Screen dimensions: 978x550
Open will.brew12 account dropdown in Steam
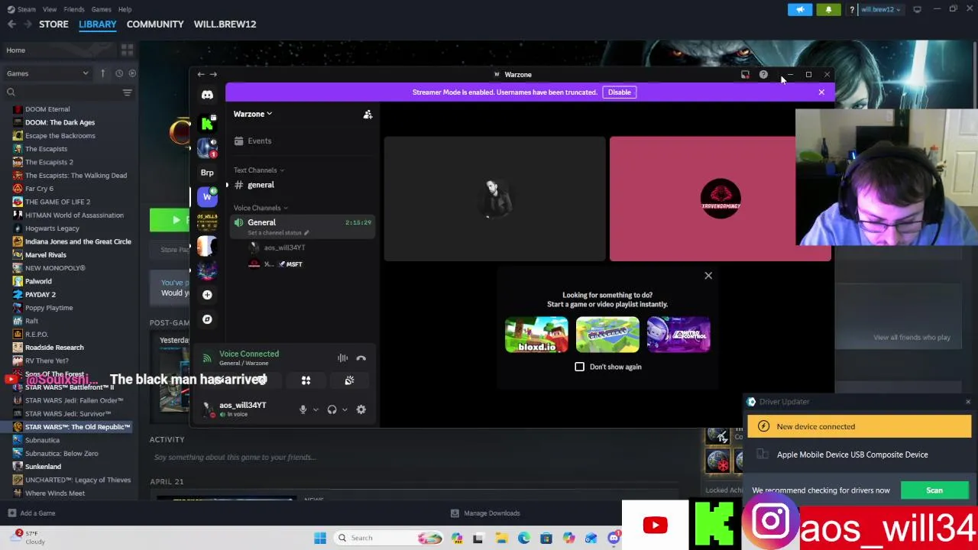(880, 9)
